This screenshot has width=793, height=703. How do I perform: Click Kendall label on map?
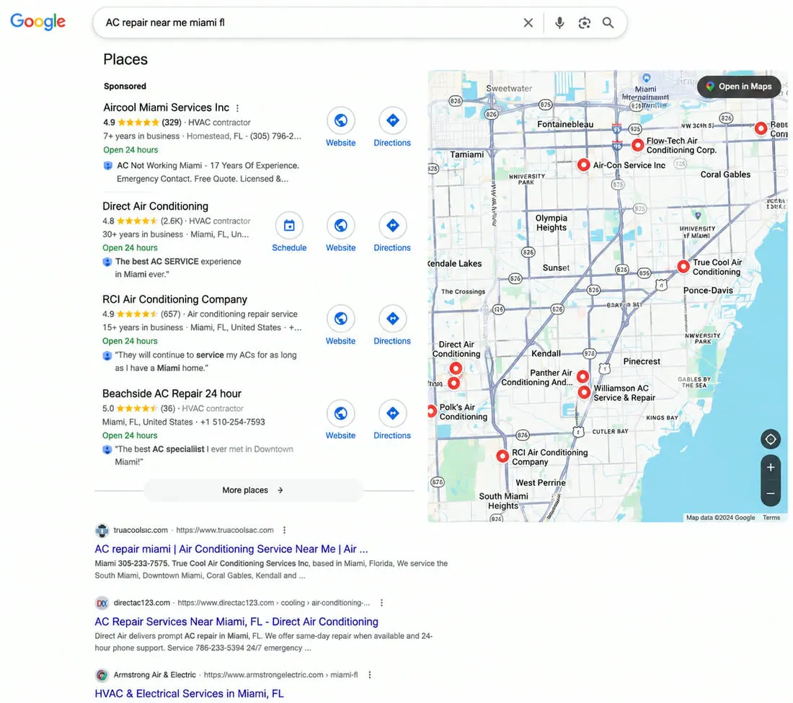546,353
